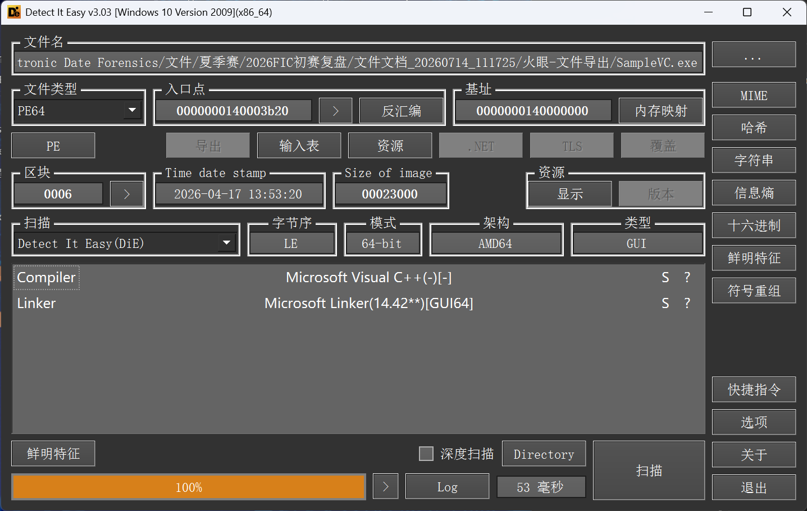Select the Compiler row label
This screenshot has height=511, width=807.
[46, 277]
